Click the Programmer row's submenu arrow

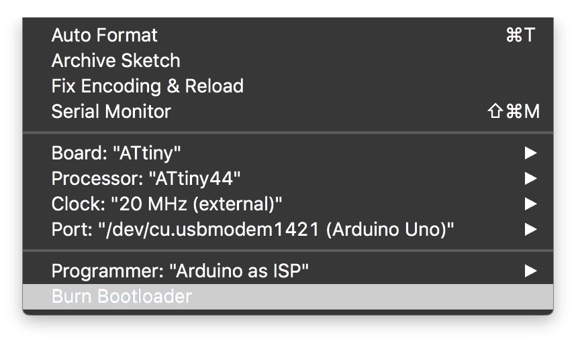[530, 271]
